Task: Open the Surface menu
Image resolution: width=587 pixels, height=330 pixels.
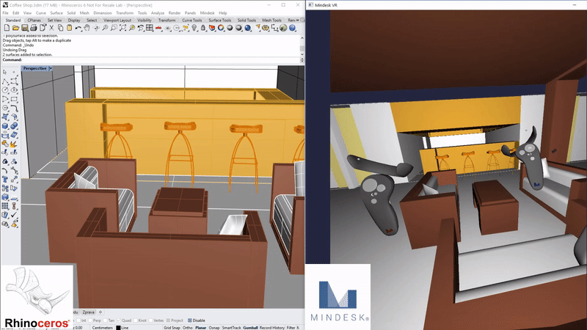Action: (x=56, y=13)
